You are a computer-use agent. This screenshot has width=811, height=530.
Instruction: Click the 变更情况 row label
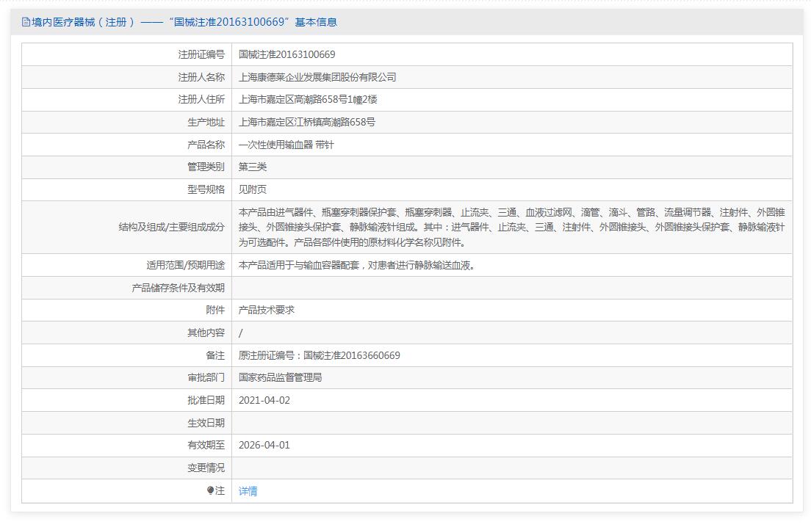coord(206,468)
